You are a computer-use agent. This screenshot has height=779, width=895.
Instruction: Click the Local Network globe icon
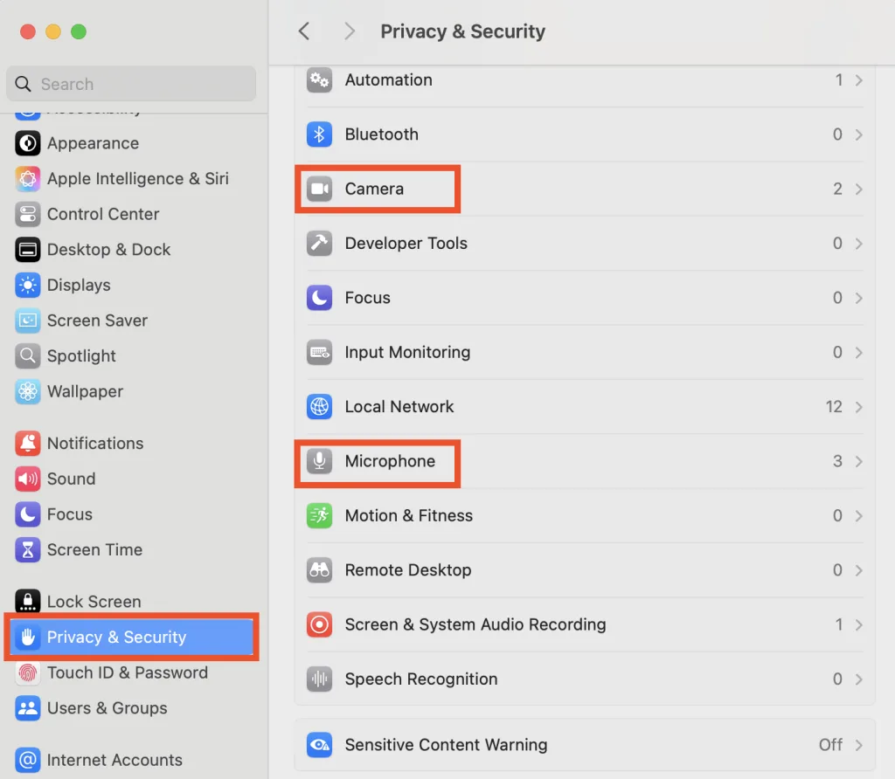tap(319, 407)
